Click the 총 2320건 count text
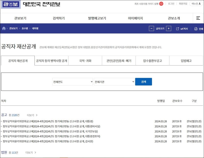Viewport: 204px width, 158px height. [14, 115]
